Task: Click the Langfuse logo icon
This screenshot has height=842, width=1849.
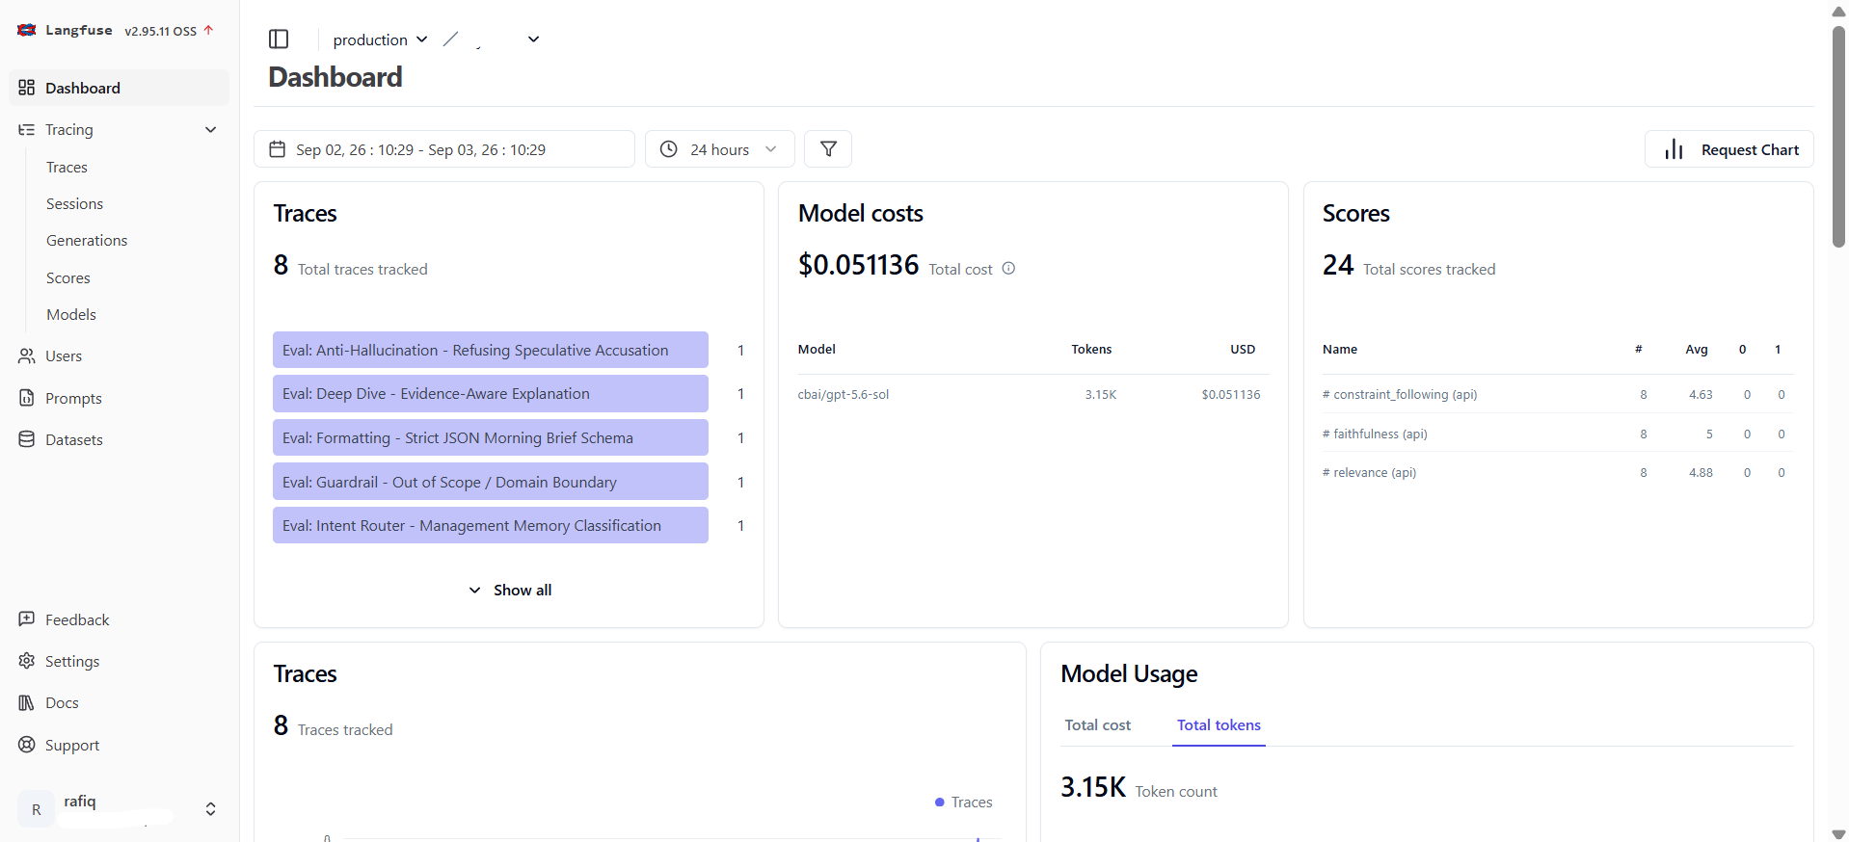Action: pyautogui.click(x=27, y=30)
